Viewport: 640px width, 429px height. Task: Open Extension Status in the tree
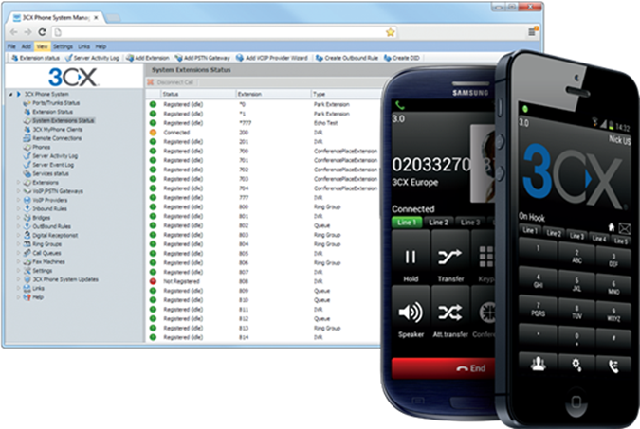point(48,112)
